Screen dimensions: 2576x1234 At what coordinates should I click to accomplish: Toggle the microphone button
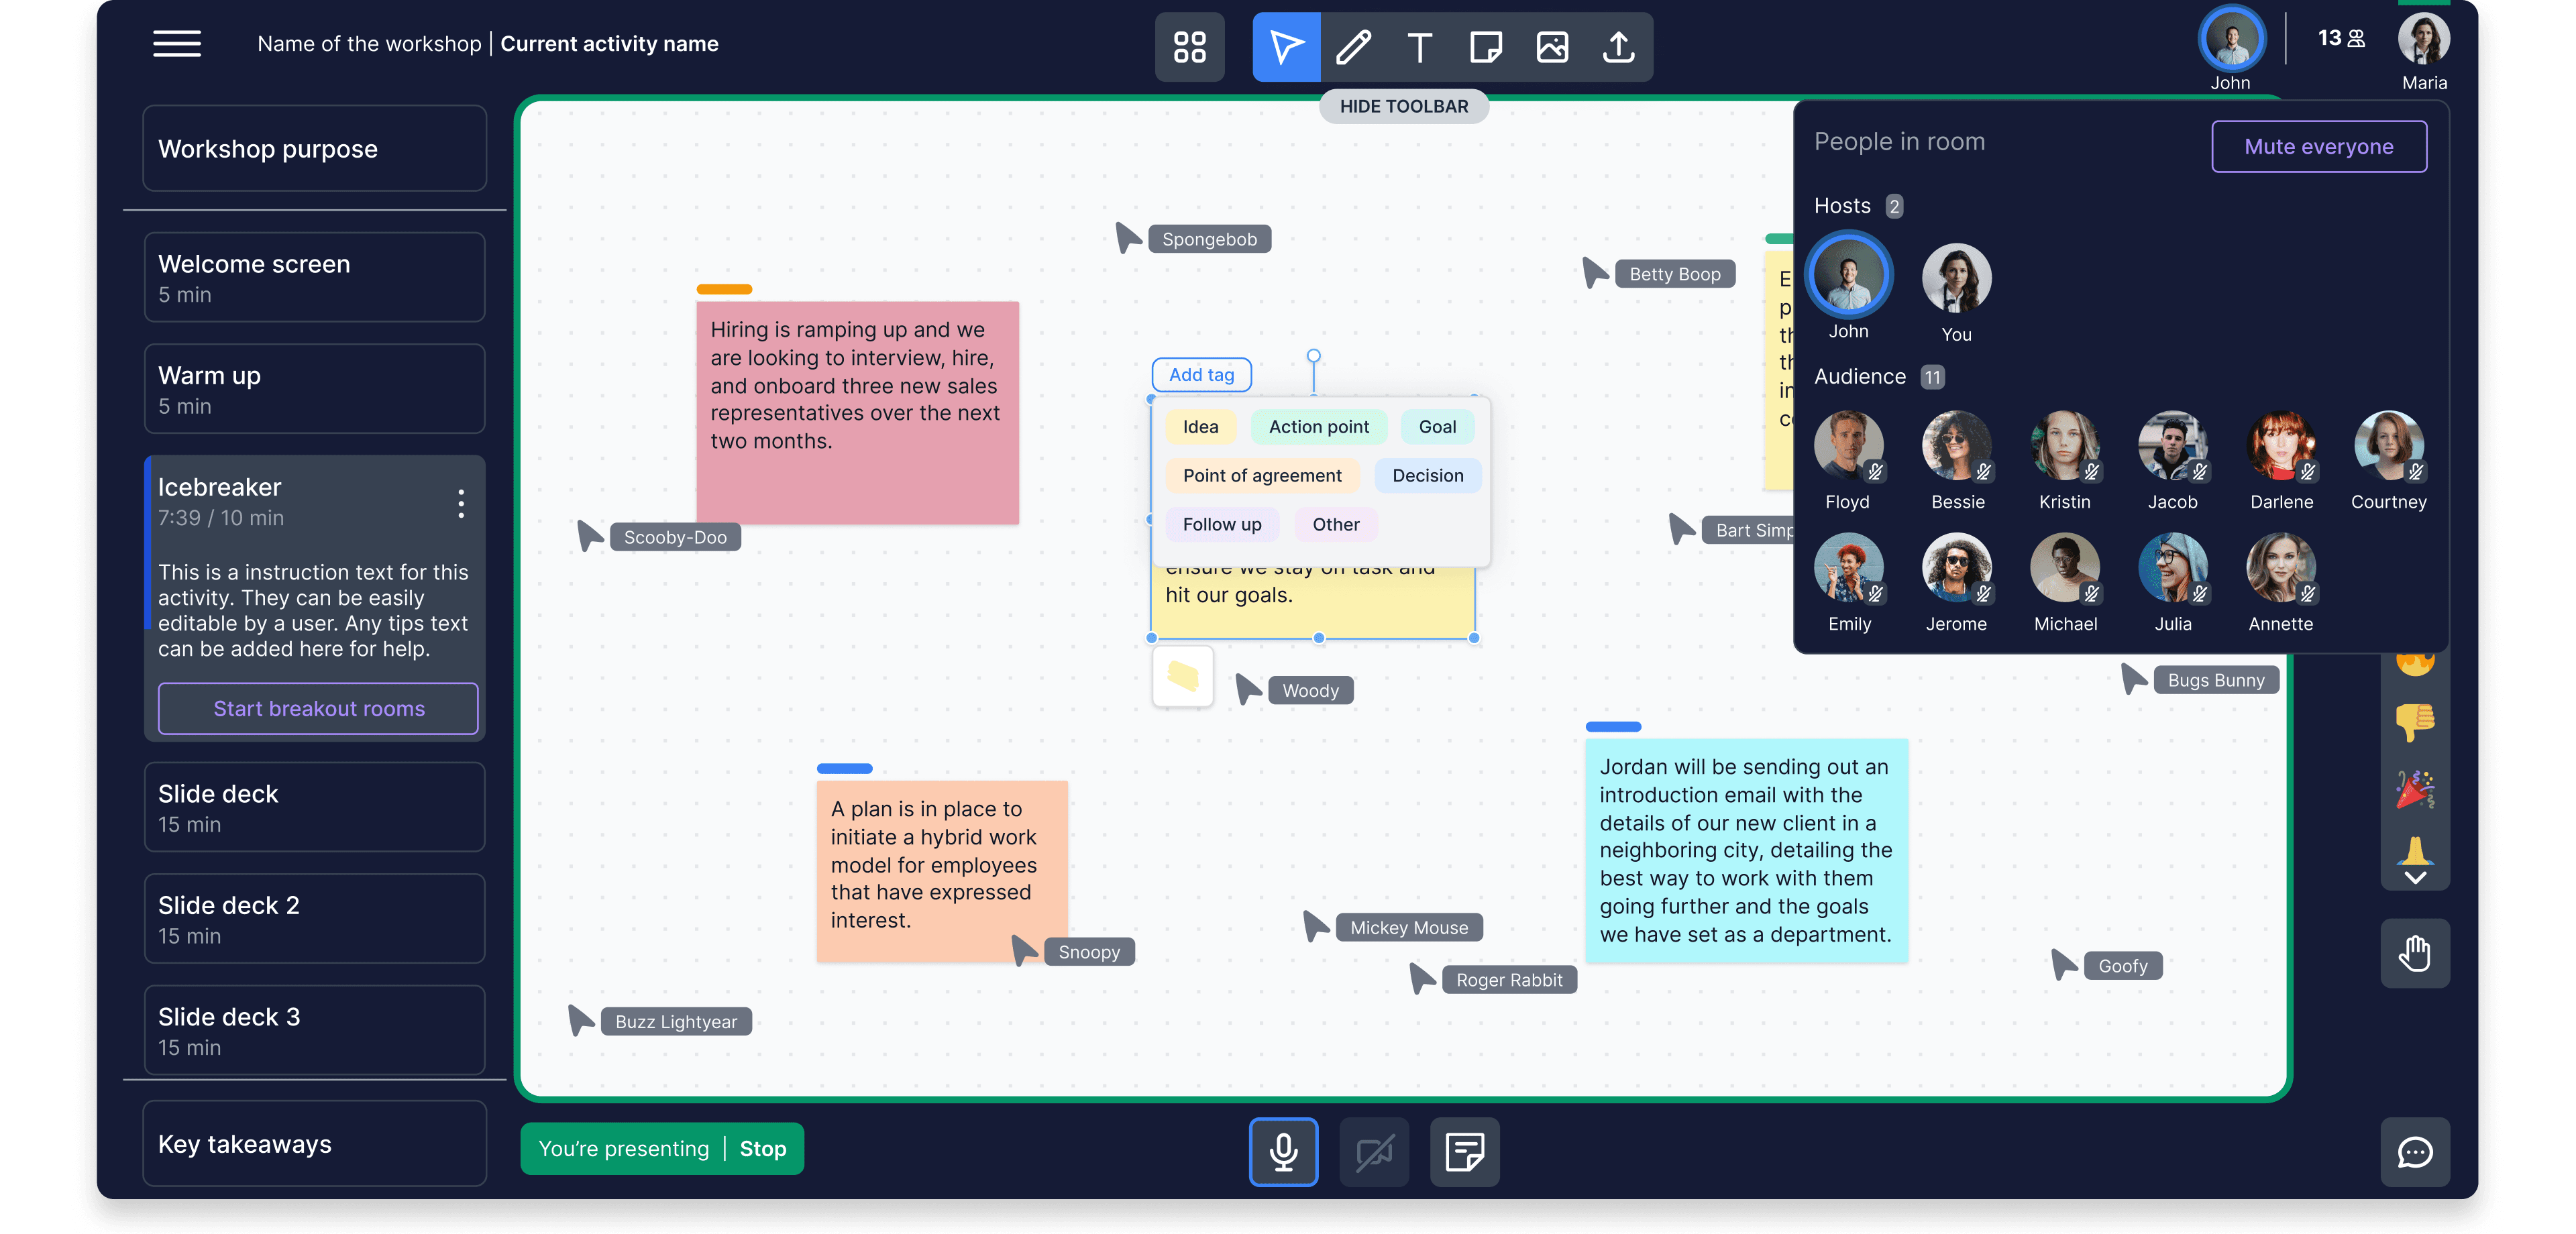(x=1283, y=1152)
